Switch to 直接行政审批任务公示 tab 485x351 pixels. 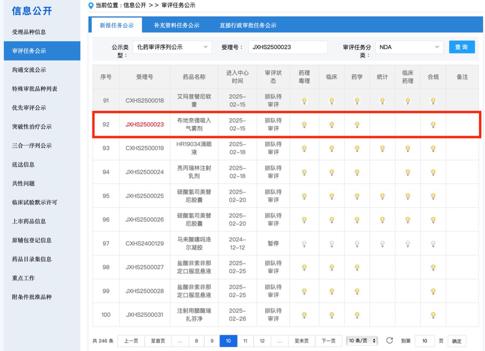click(x=248, y=25)
